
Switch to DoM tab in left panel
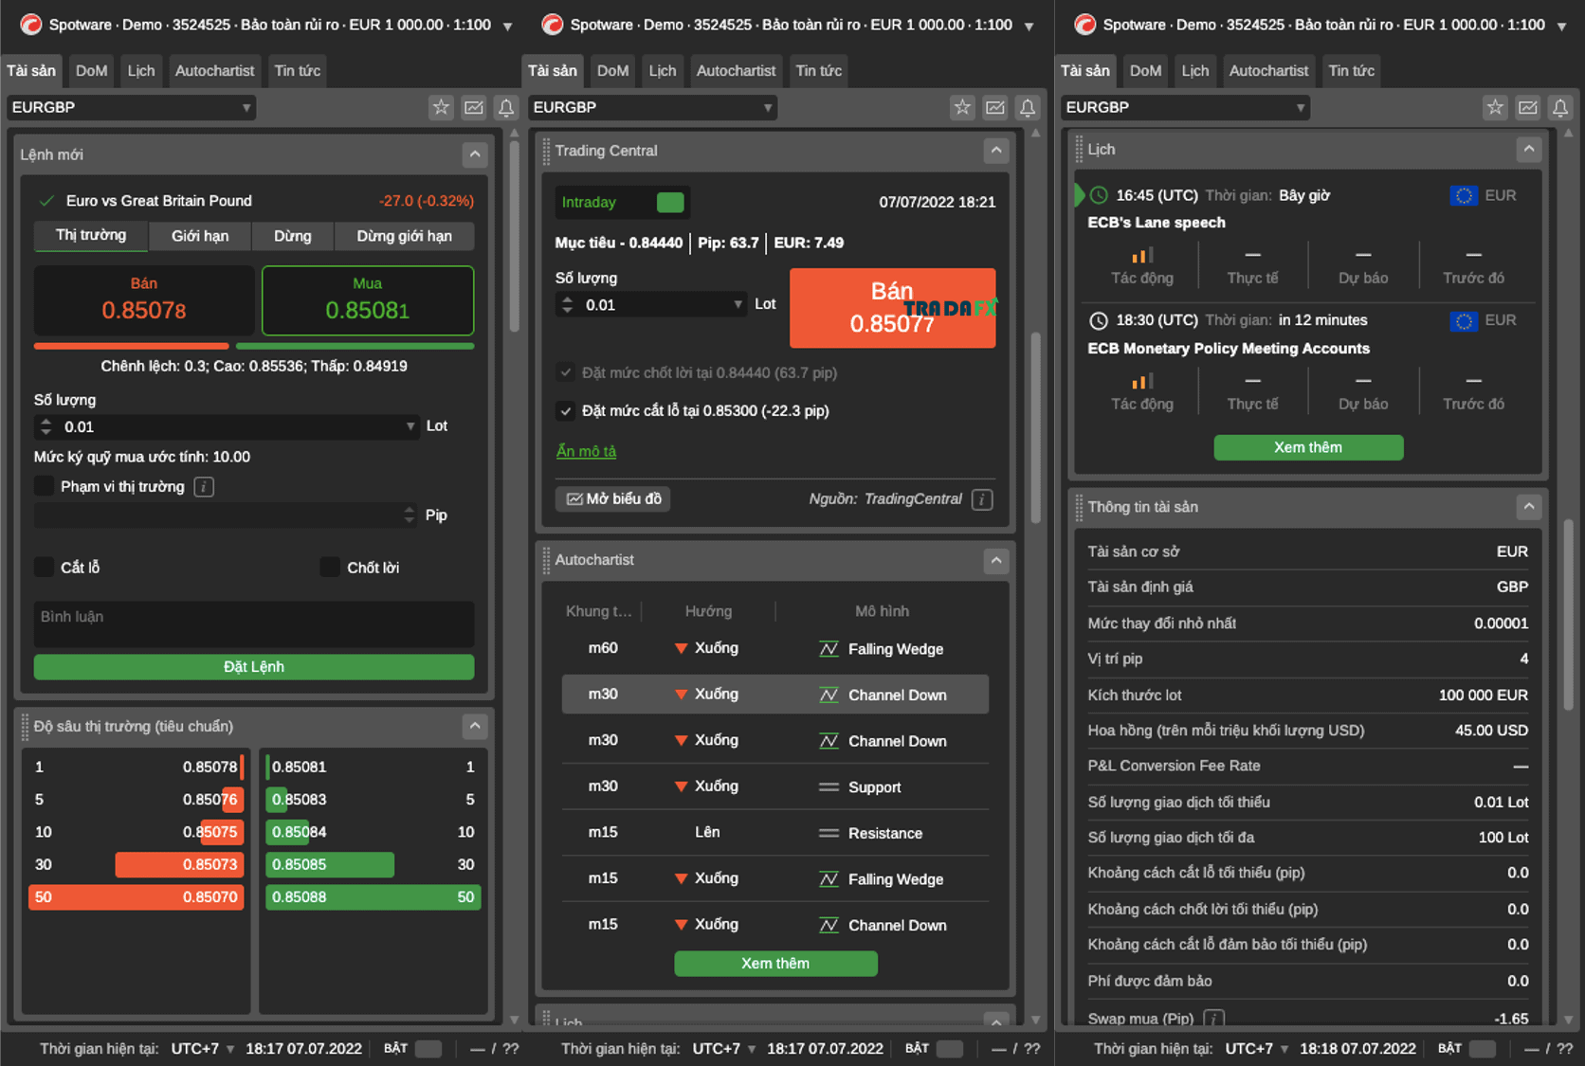92,70
